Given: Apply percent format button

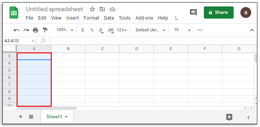Looking at the screenshot, I should tap(92, 30).
